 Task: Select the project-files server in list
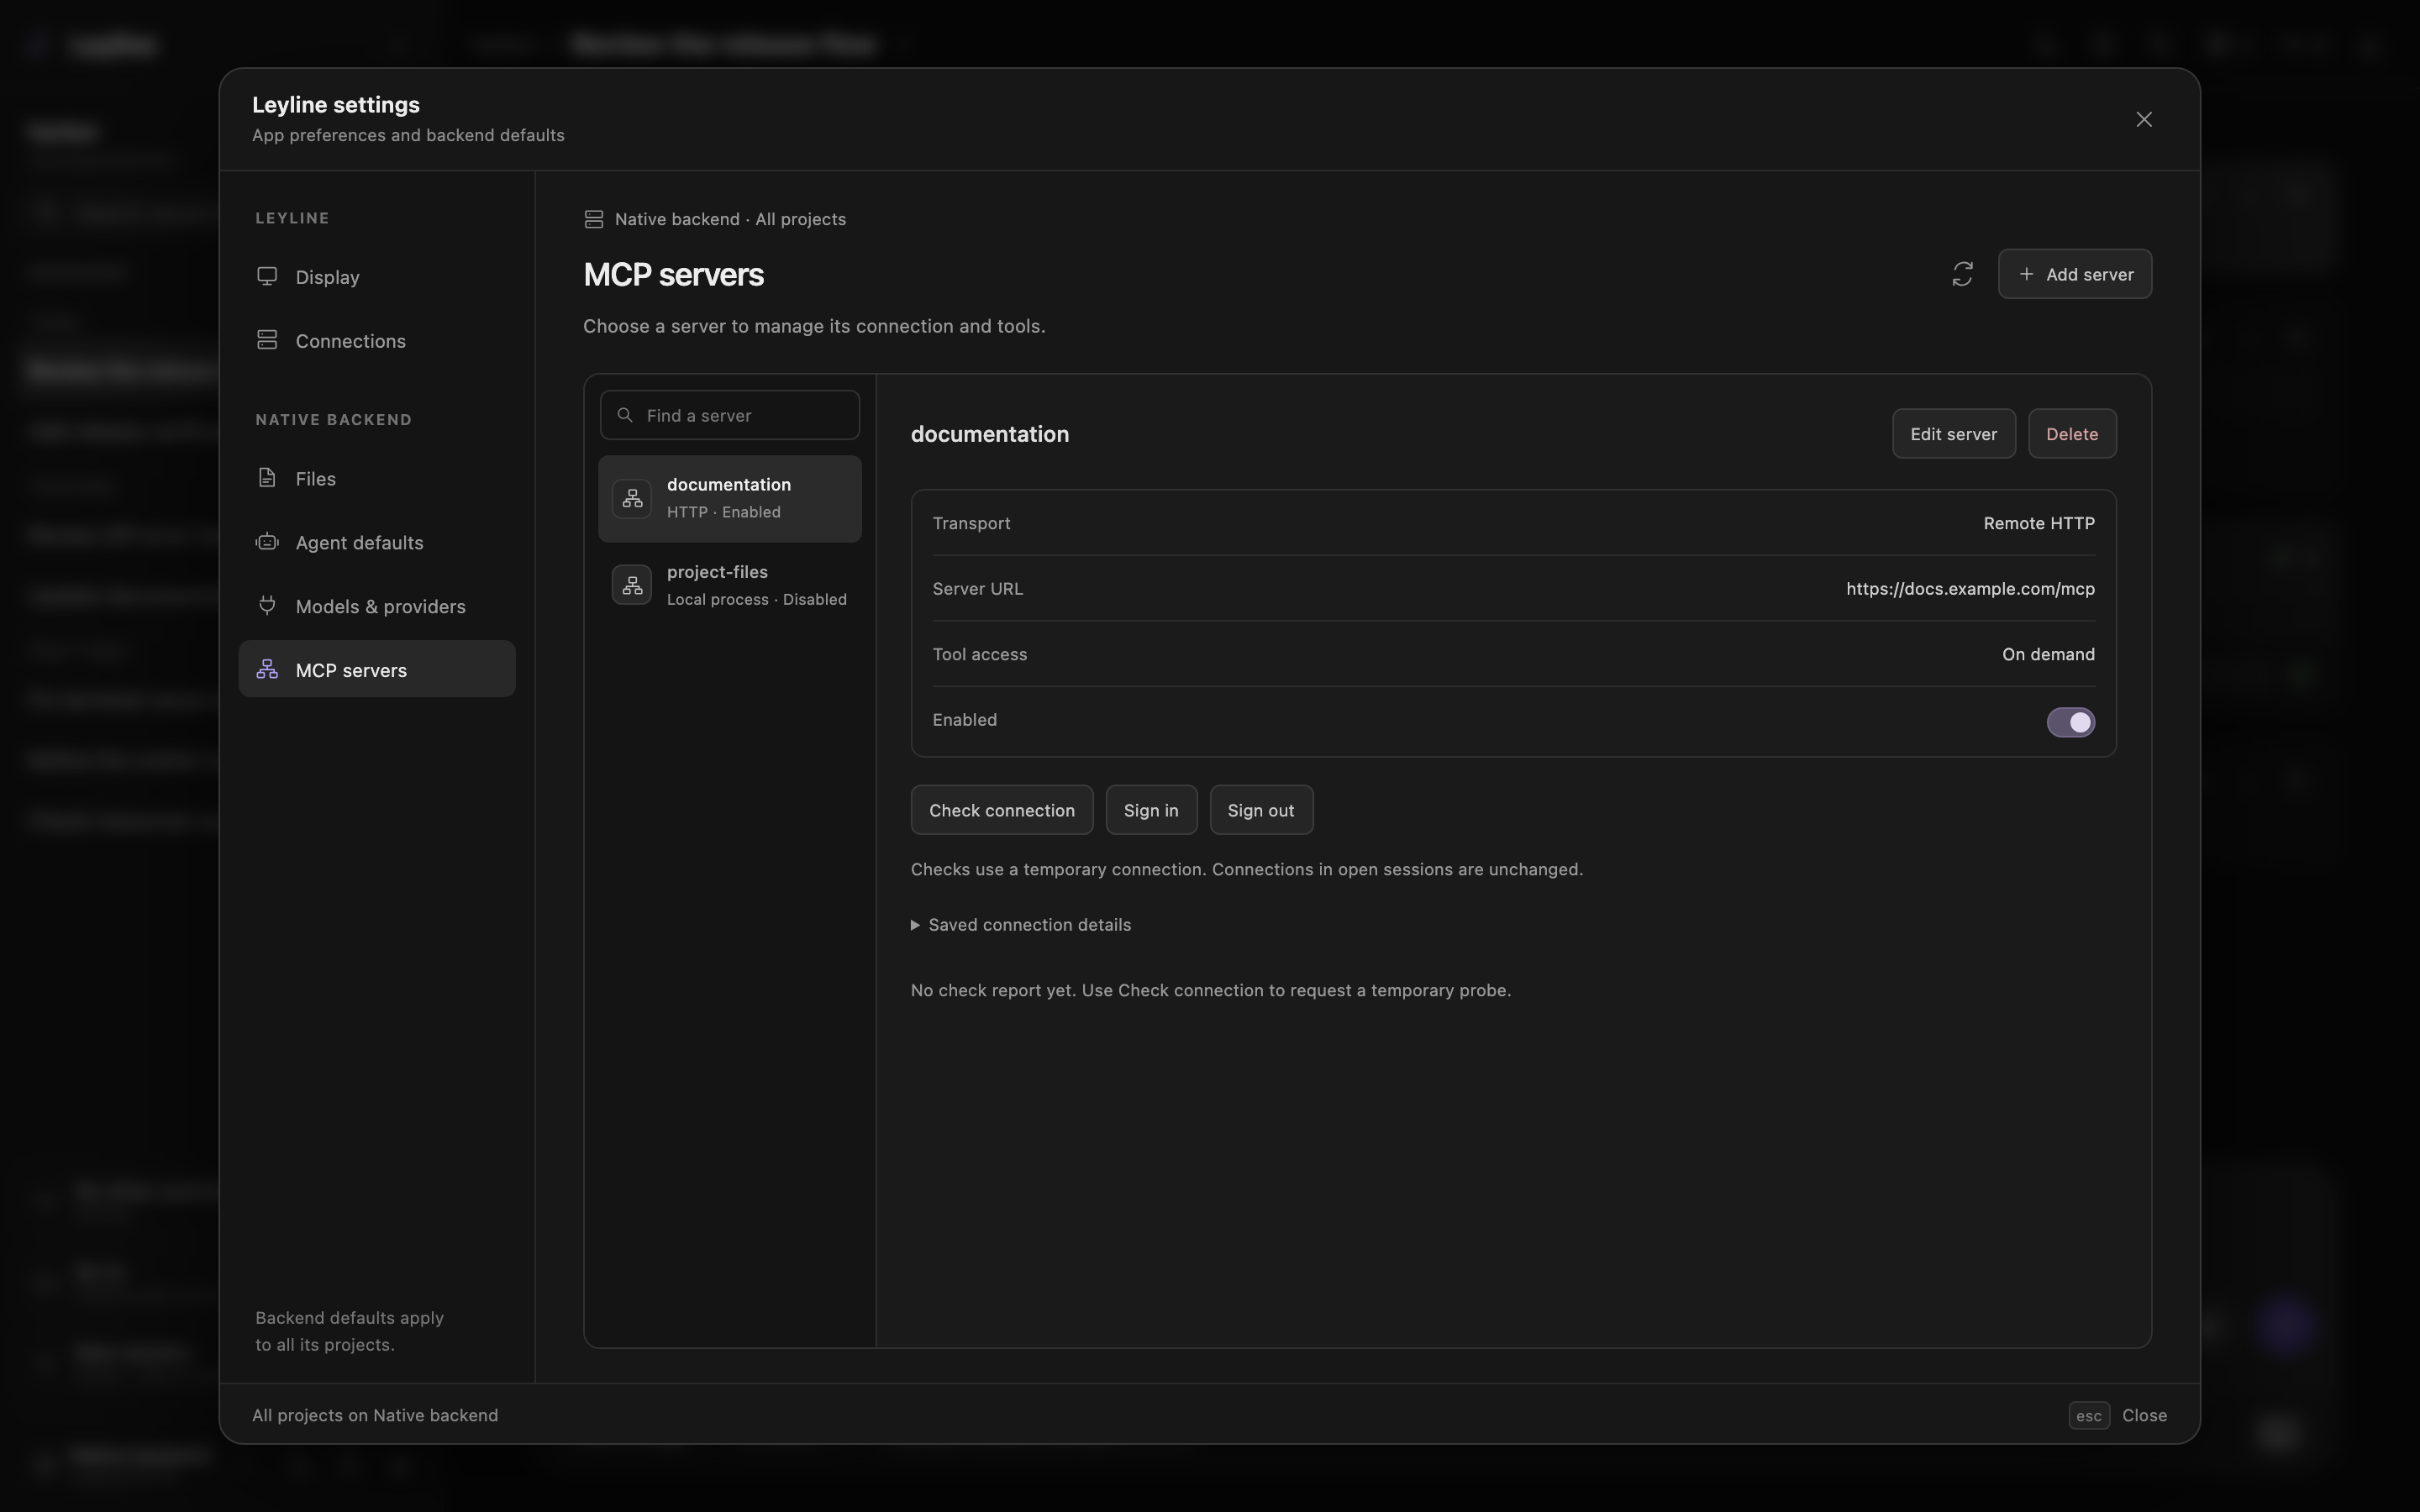tap(730, 586)
